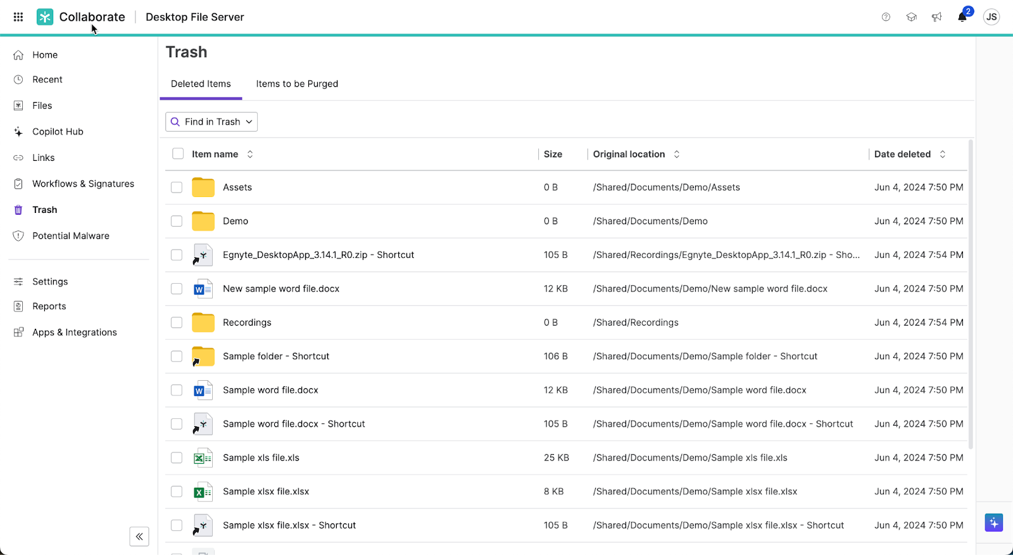Toggle the select-all checkbox in header
Viewport: 1013px width, 555px height.
point(178,154)
